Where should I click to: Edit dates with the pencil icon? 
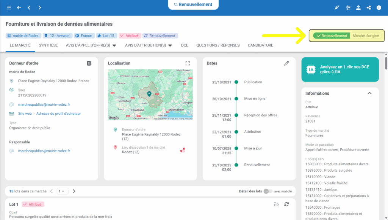(x=286, y=63)
